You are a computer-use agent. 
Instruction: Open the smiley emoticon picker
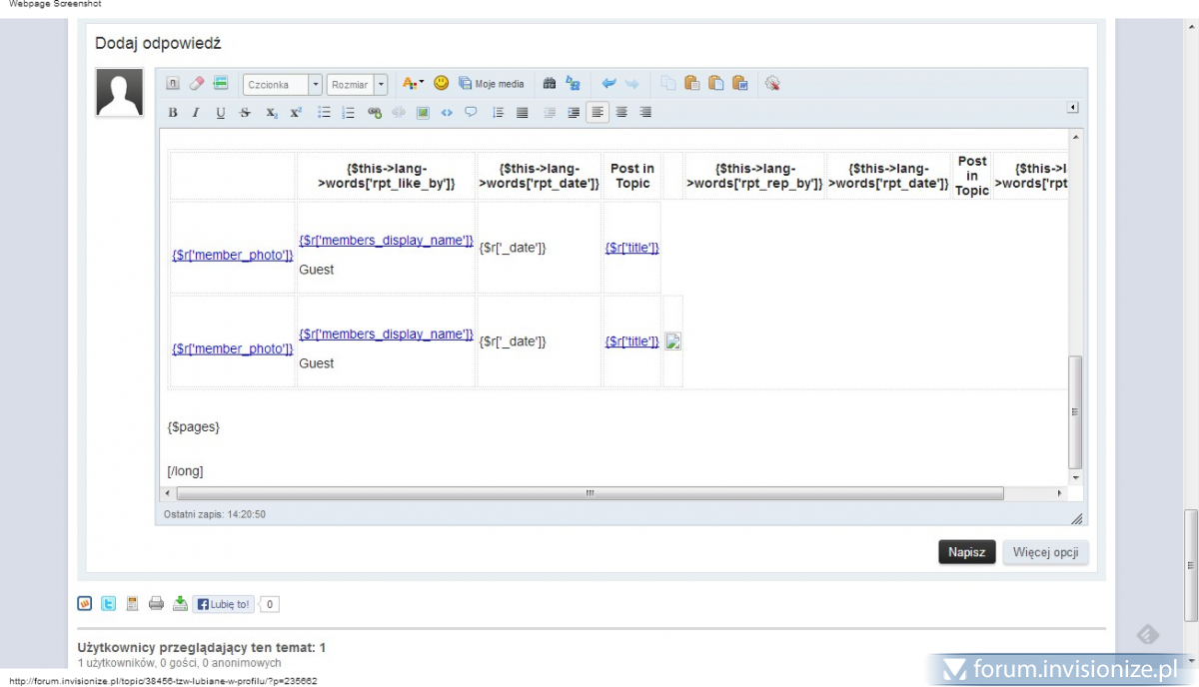point(441,84)
